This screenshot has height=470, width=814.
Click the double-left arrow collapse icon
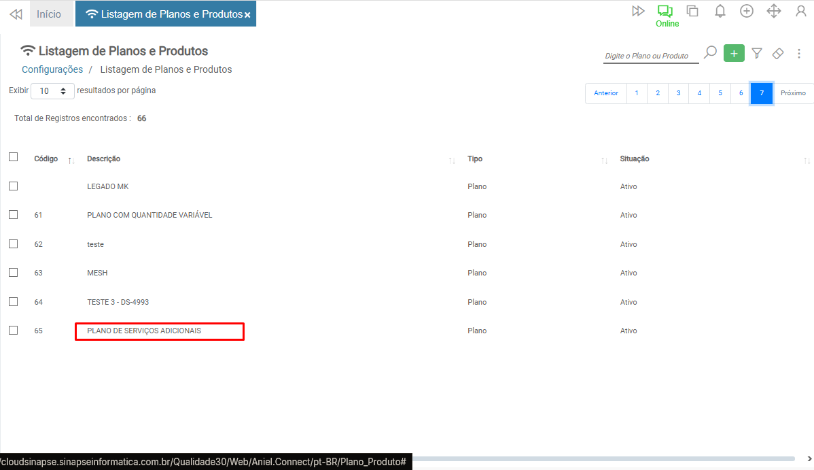coord(16,14)
